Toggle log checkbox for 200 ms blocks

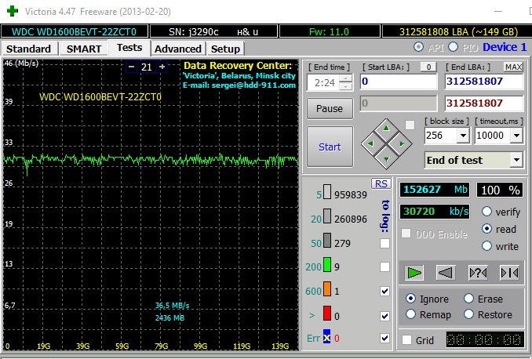click(384, 267)
